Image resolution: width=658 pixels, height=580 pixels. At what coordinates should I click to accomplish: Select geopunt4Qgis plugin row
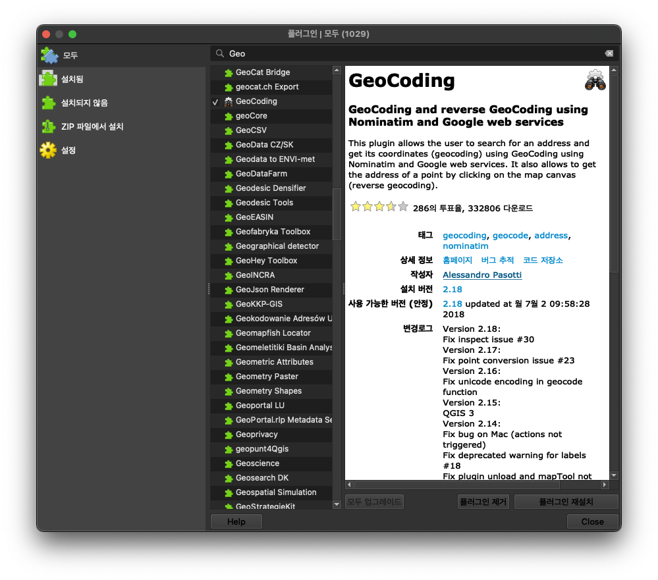[x=271, y=449]
